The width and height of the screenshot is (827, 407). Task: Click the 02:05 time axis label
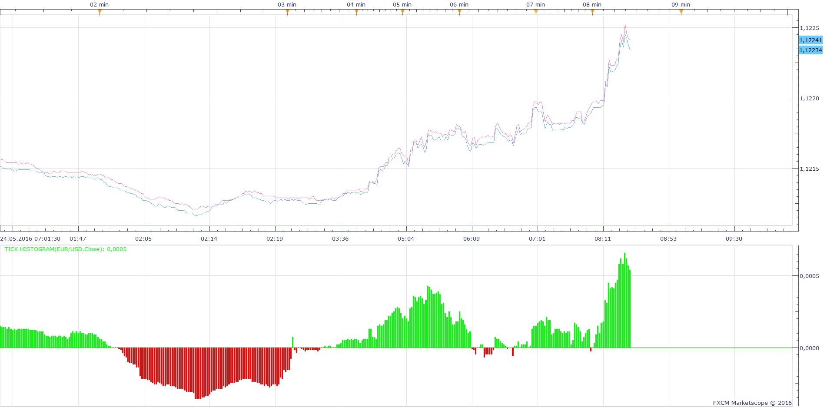(143, 239)
